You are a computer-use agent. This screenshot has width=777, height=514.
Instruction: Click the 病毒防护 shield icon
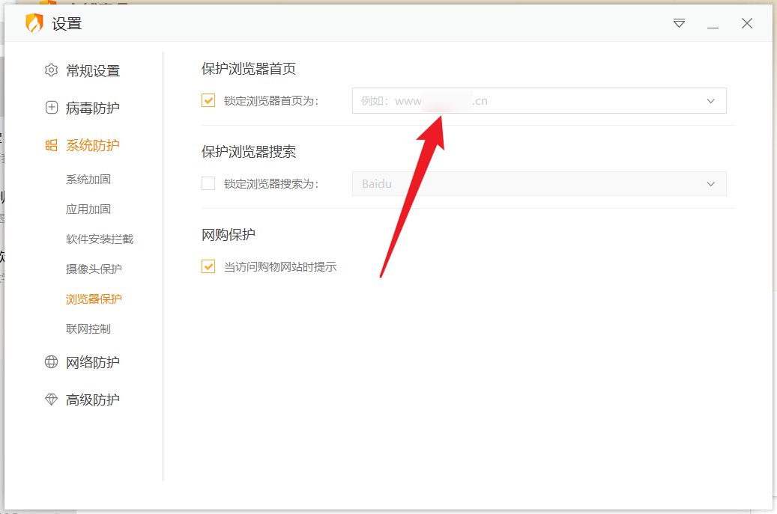(x=50, y=108)
